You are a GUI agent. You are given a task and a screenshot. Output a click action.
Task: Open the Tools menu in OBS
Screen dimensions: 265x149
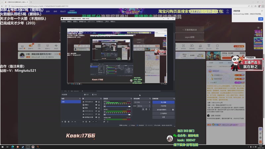[x=107, y=22]
